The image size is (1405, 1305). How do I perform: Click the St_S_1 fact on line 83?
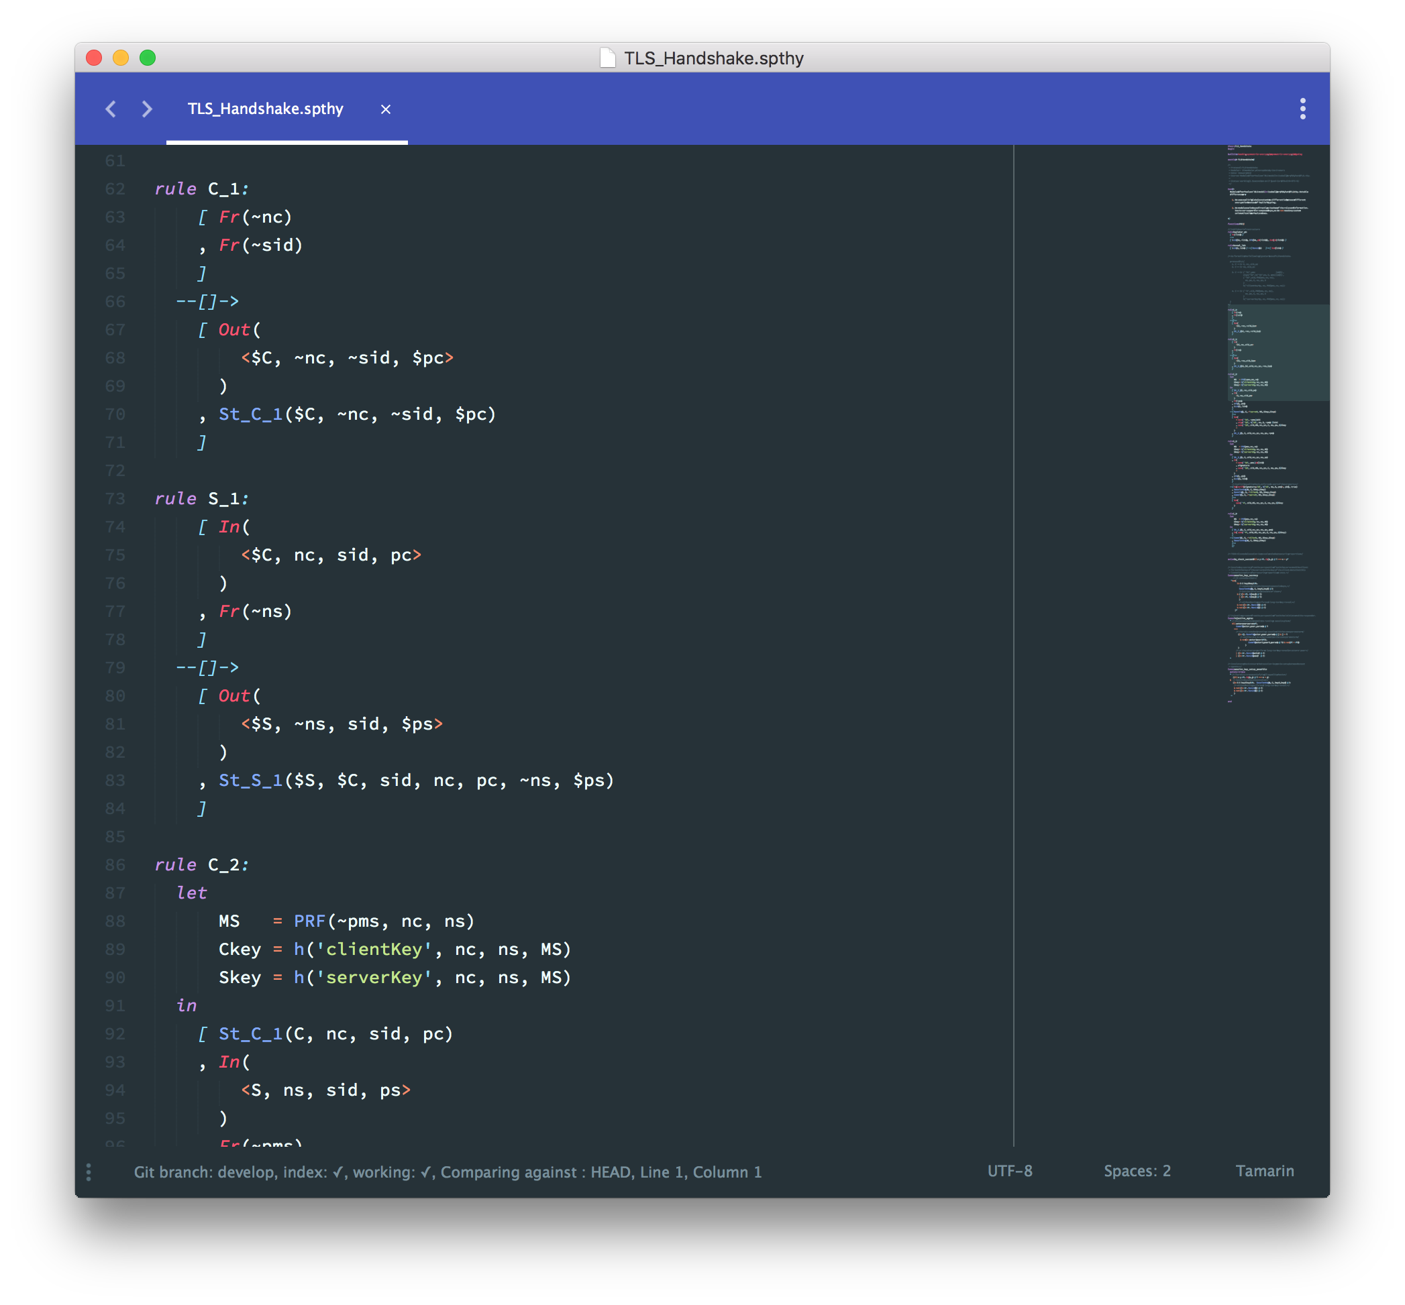[417, 781]
